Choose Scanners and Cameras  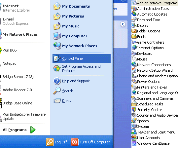click(153, 98)
